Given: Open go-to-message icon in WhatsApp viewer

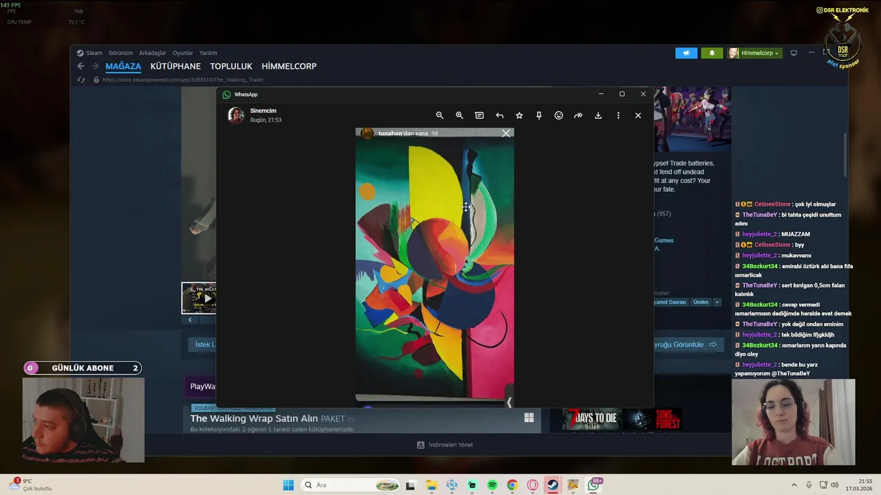Looking at the screenshot, I should click(479, 115).
